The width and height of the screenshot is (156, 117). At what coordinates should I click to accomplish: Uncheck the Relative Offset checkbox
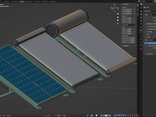point(148,24)
